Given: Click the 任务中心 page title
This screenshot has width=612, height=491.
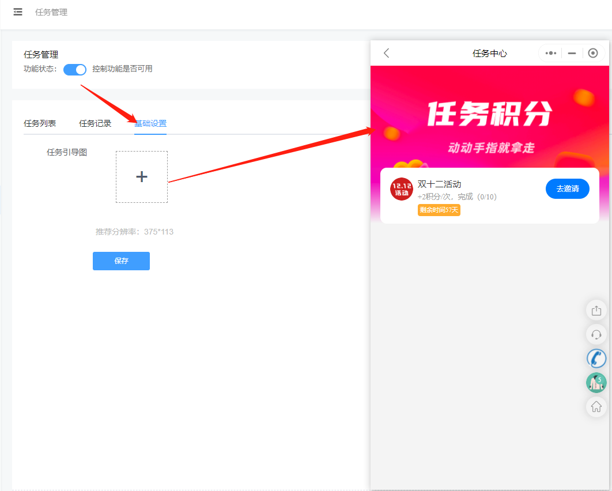Looking at the screenshot, I should pyautogui.click(x=489, y=54).
